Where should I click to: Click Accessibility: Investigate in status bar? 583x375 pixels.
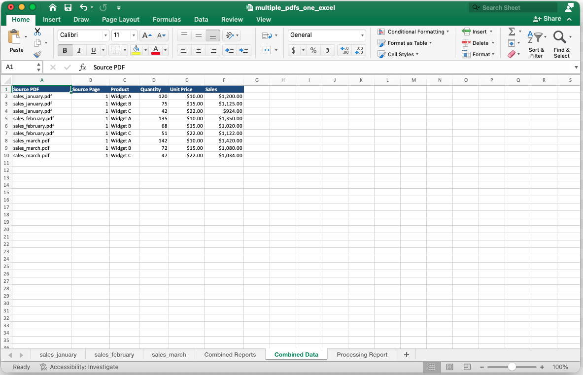(79, 367)
